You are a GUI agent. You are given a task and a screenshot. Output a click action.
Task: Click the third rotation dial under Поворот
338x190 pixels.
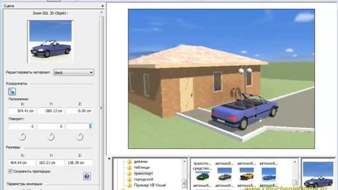point(80,137)
